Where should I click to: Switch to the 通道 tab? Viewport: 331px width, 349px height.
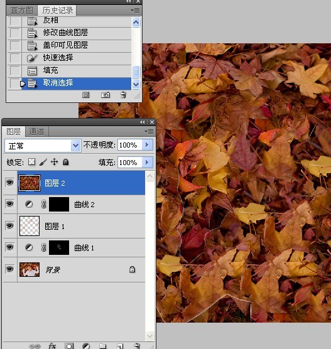(37, 132)
